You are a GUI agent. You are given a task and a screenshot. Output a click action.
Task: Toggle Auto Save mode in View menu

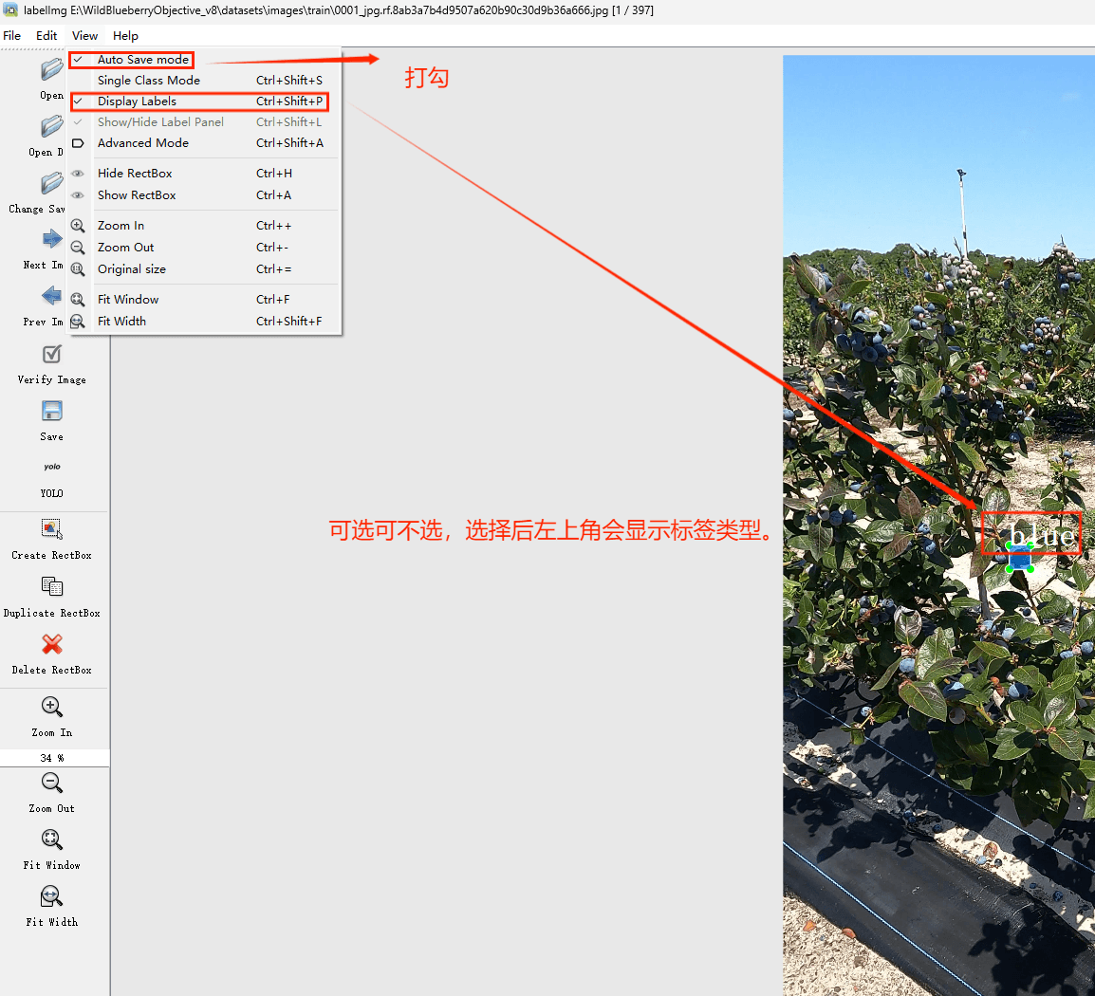coord(142,60)
